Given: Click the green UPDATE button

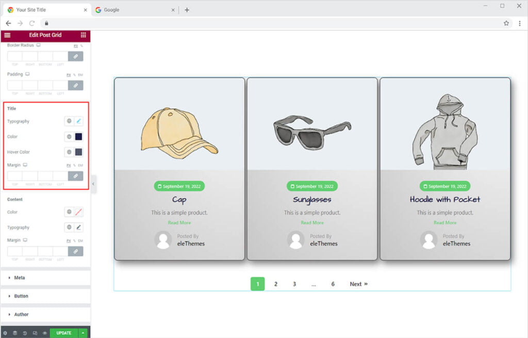Looking at the screenshot, I should [x=64, y=333].
